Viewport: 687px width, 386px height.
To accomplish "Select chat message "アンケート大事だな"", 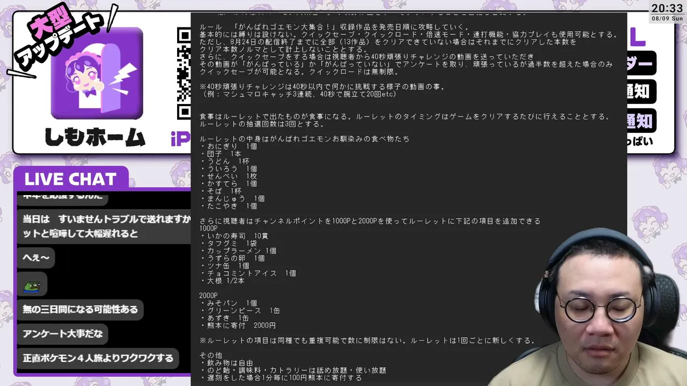I will point(62,333).
